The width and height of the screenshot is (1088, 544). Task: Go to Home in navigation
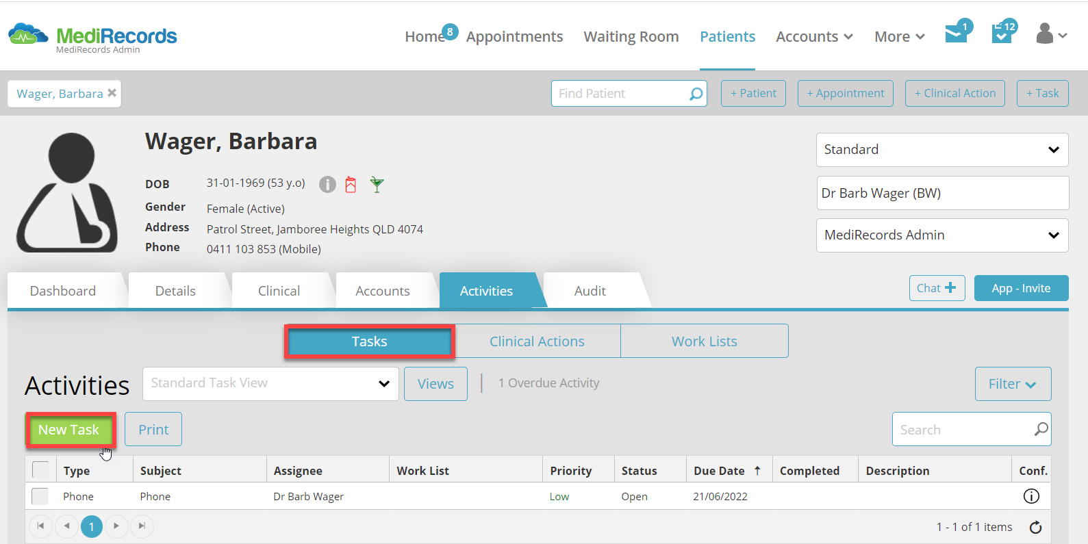pos(425,36)
